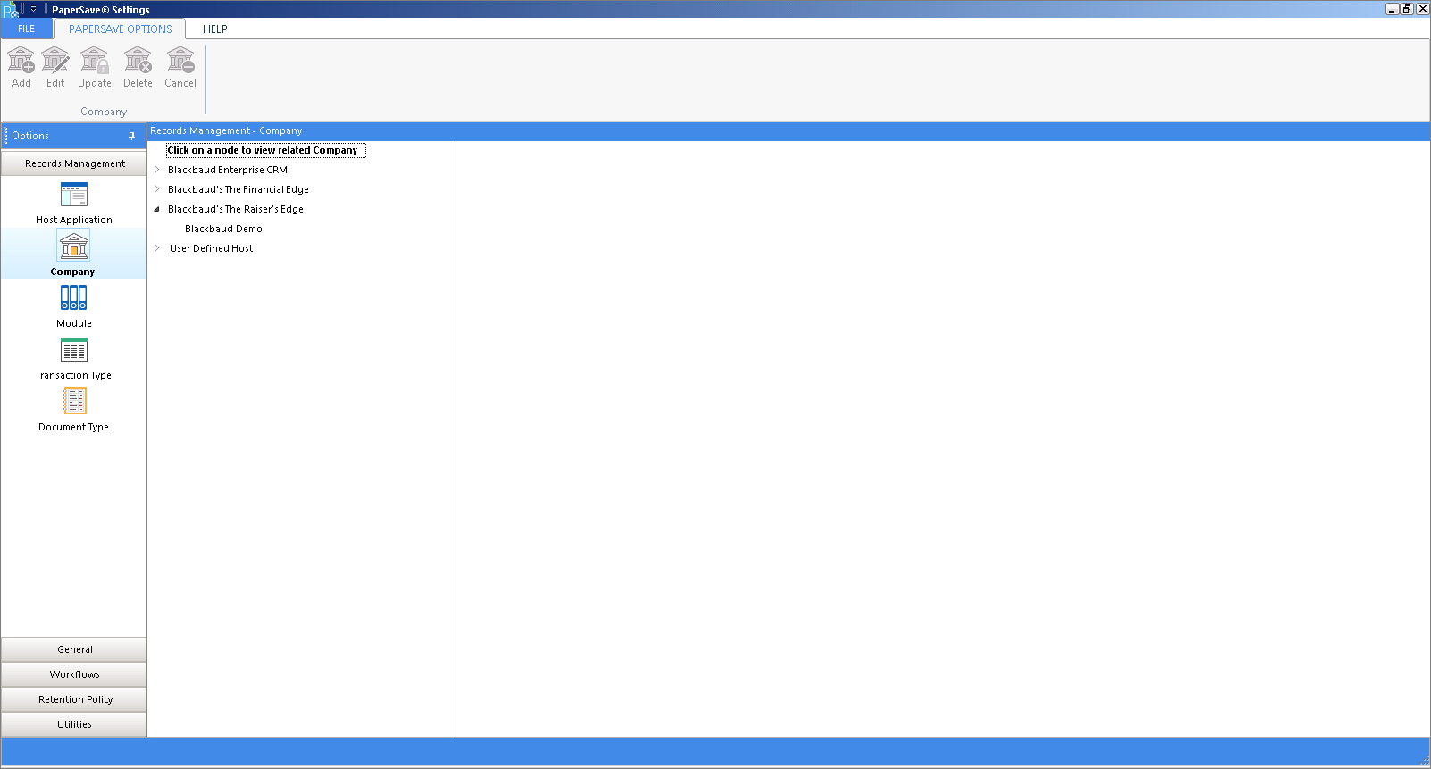1431x769 pixels.
Task: Open the Utilities section
Action: (74, 724)
